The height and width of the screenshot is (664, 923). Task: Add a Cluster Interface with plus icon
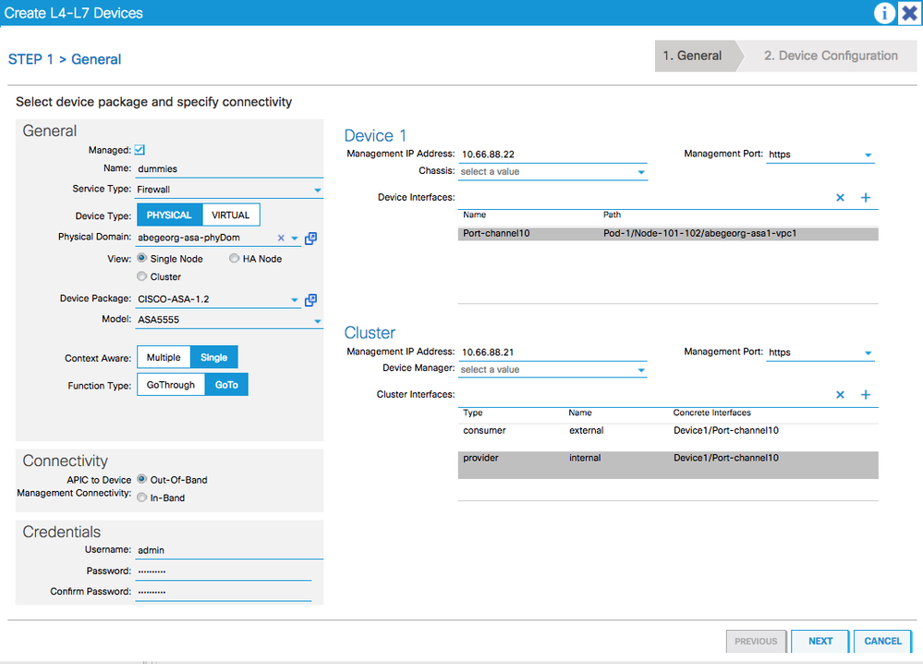[x=866, y=395]
